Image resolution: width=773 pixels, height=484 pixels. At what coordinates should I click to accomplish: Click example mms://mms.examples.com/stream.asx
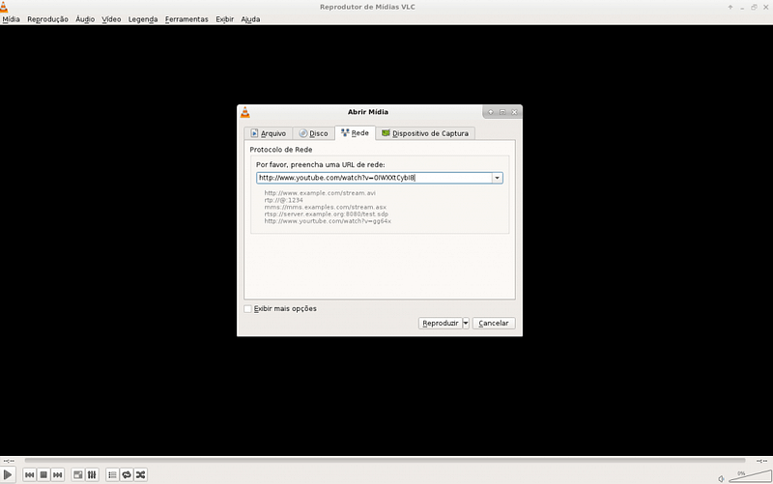pyautogui.click(x=326, y=208)
